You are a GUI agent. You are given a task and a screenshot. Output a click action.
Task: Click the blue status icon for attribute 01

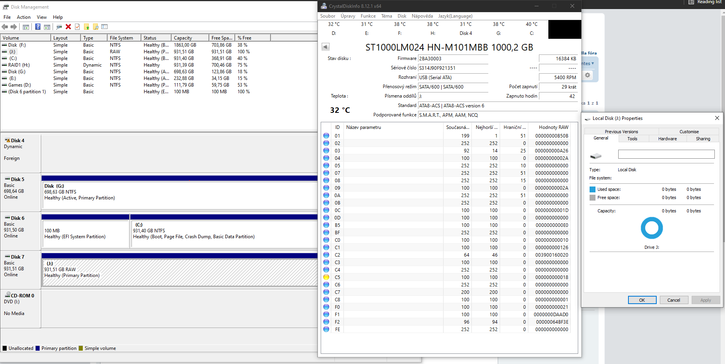click(x=326, y=136)
